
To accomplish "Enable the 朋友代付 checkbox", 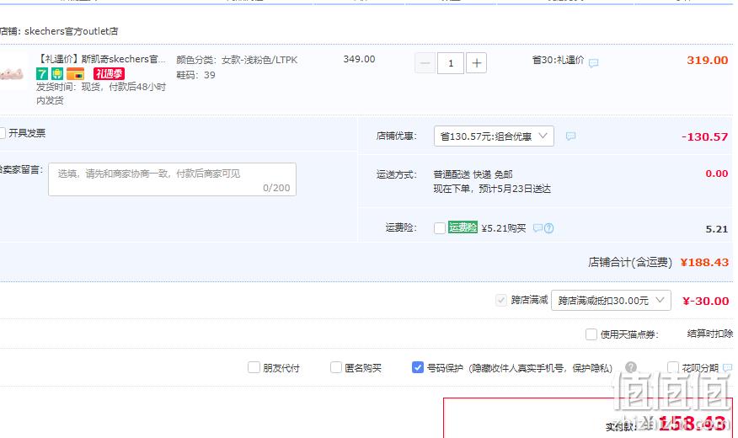I will tap(254, 367).
